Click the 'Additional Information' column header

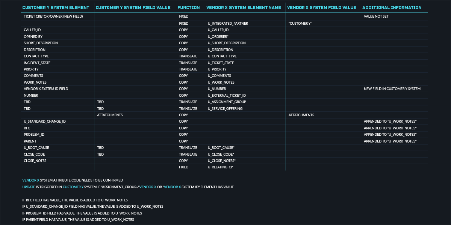(x=392, y=7)
